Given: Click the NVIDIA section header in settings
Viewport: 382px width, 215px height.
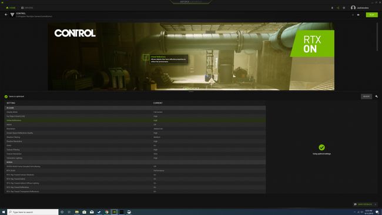Looking at the screenshot, I should click(135, 162).
